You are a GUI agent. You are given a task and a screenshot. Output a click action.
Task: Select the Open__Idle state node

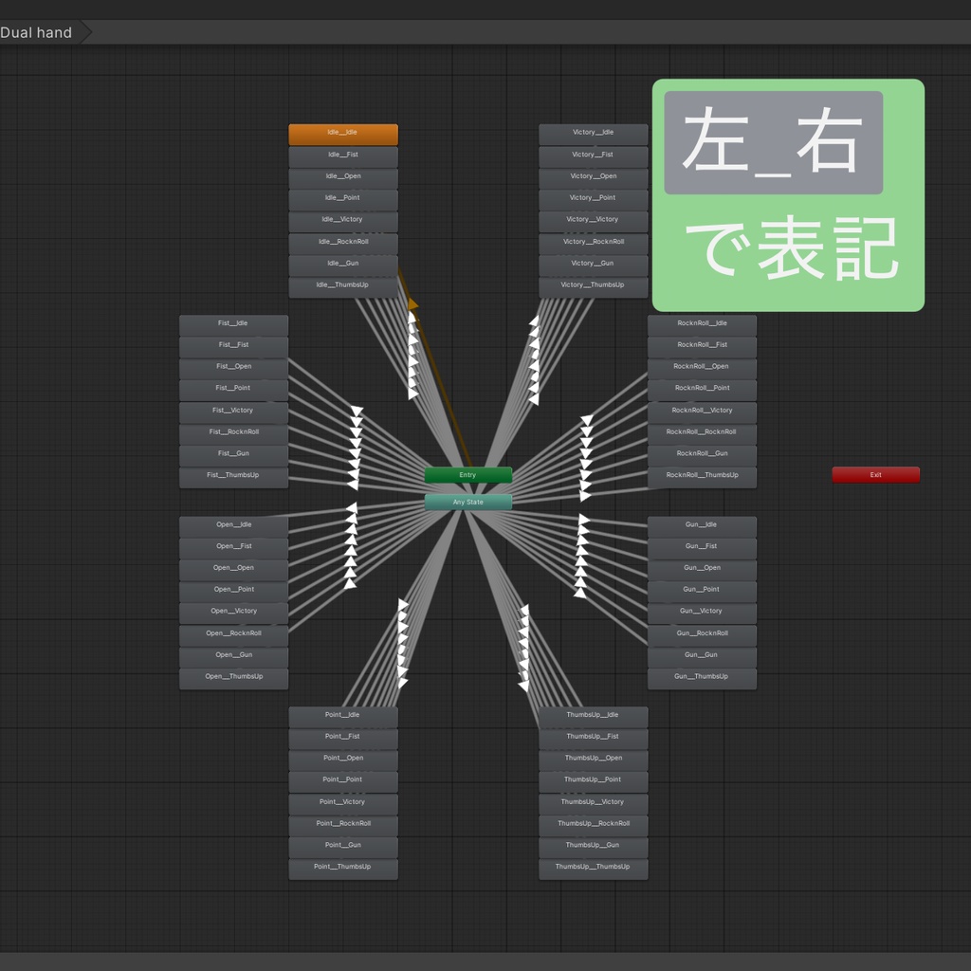[x=233, y=526]
